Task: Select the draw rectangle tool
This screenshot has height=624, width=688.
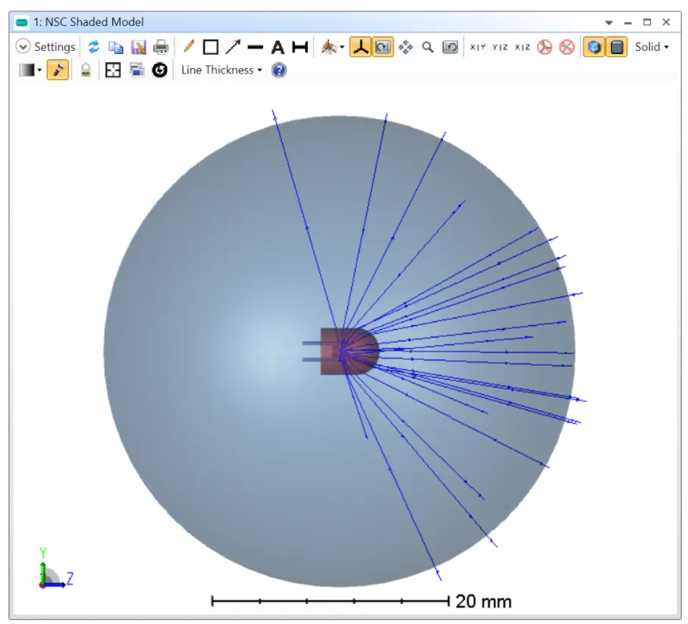Action: pos(211,47)
